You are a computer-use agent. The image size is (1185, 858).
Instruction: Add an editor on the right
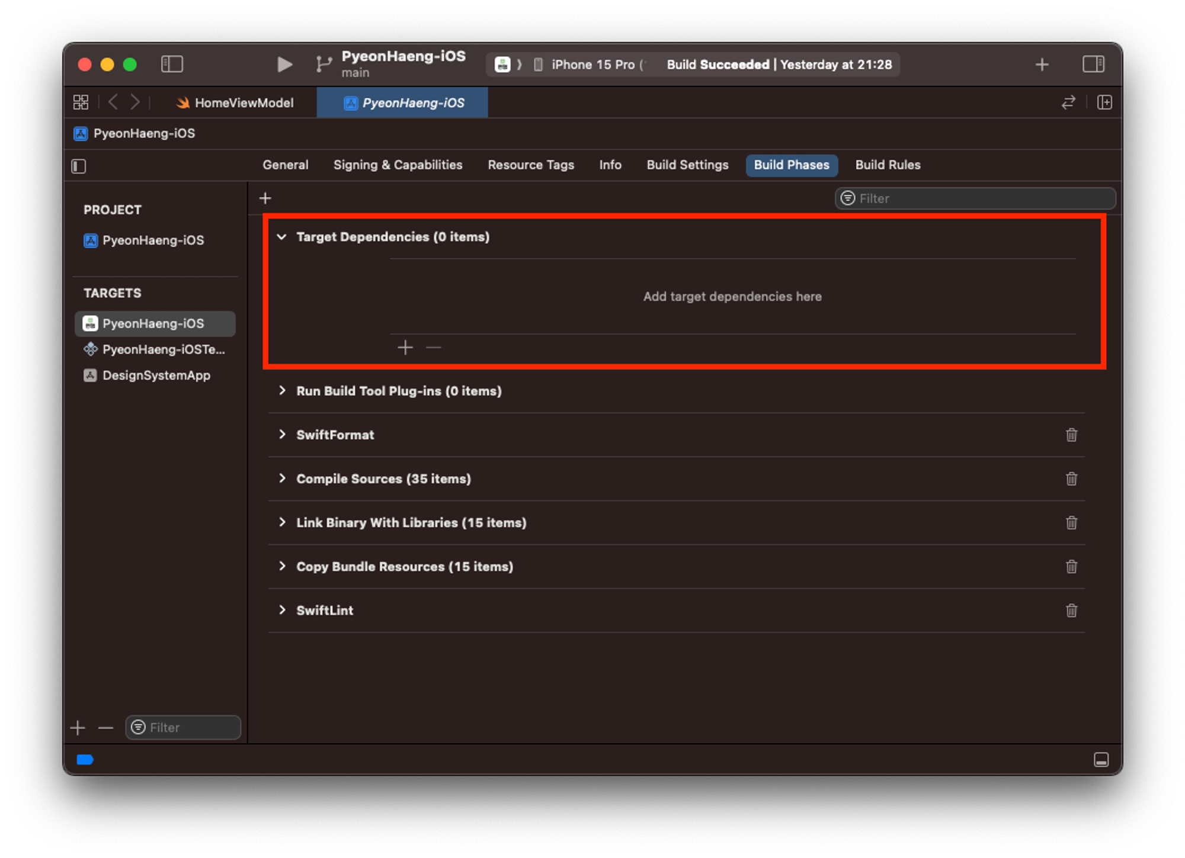pyautogui.click(x=1104, y=102)
